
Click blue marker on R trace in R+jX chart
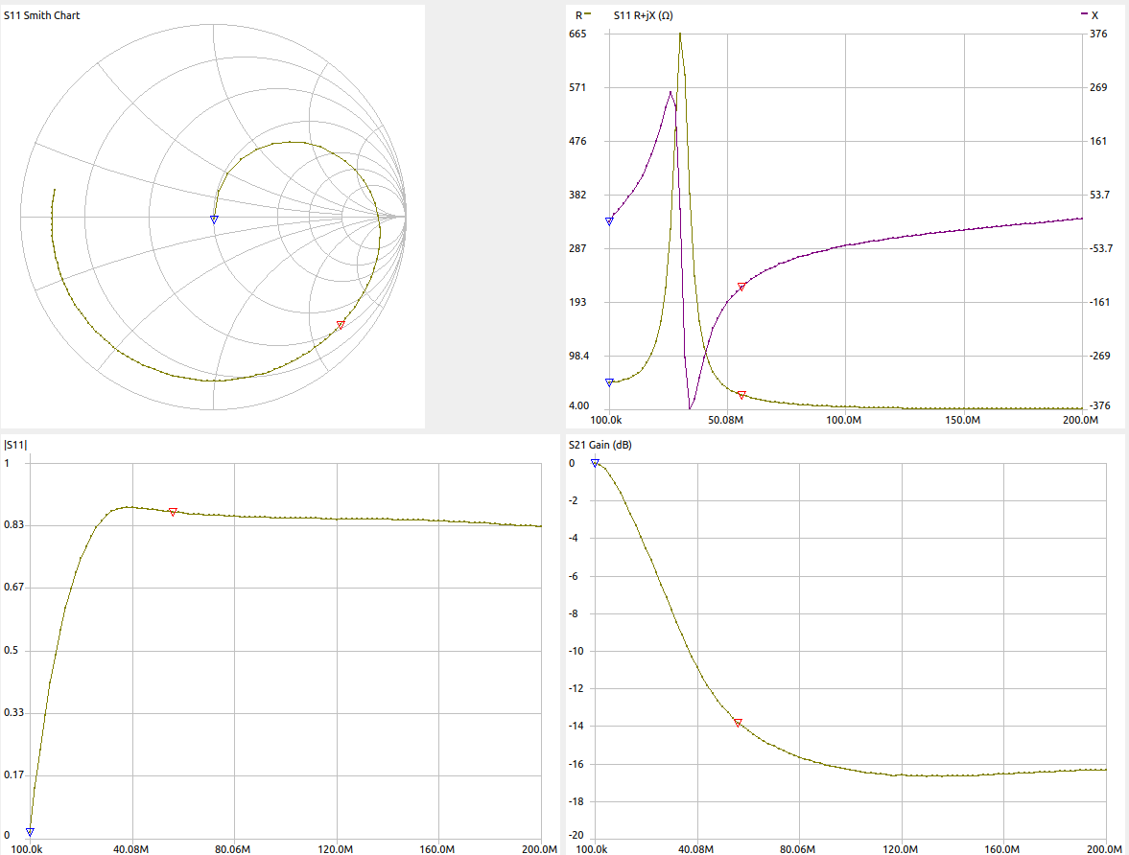(609, 382)
